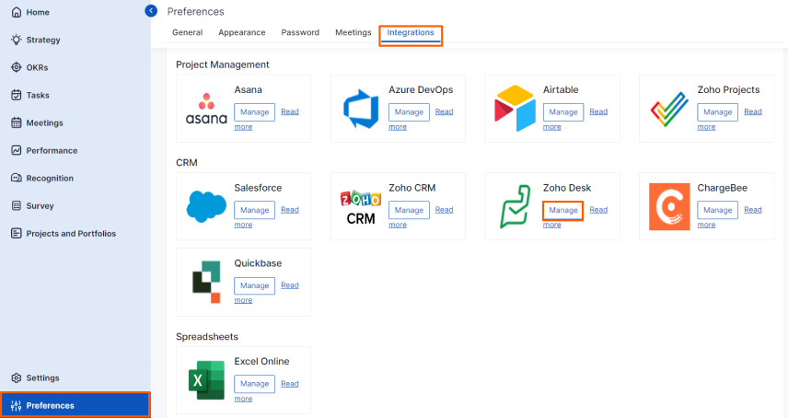This screenshot has width=788, height=418.
Task: Open Read more link for Airtable
Action: tap(598, 111)
